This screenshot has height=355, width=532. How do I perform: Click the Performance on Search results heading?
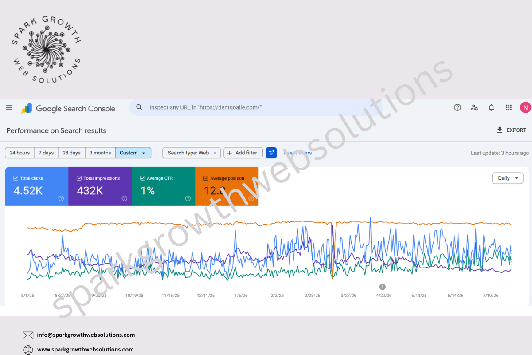pos(56,130)
